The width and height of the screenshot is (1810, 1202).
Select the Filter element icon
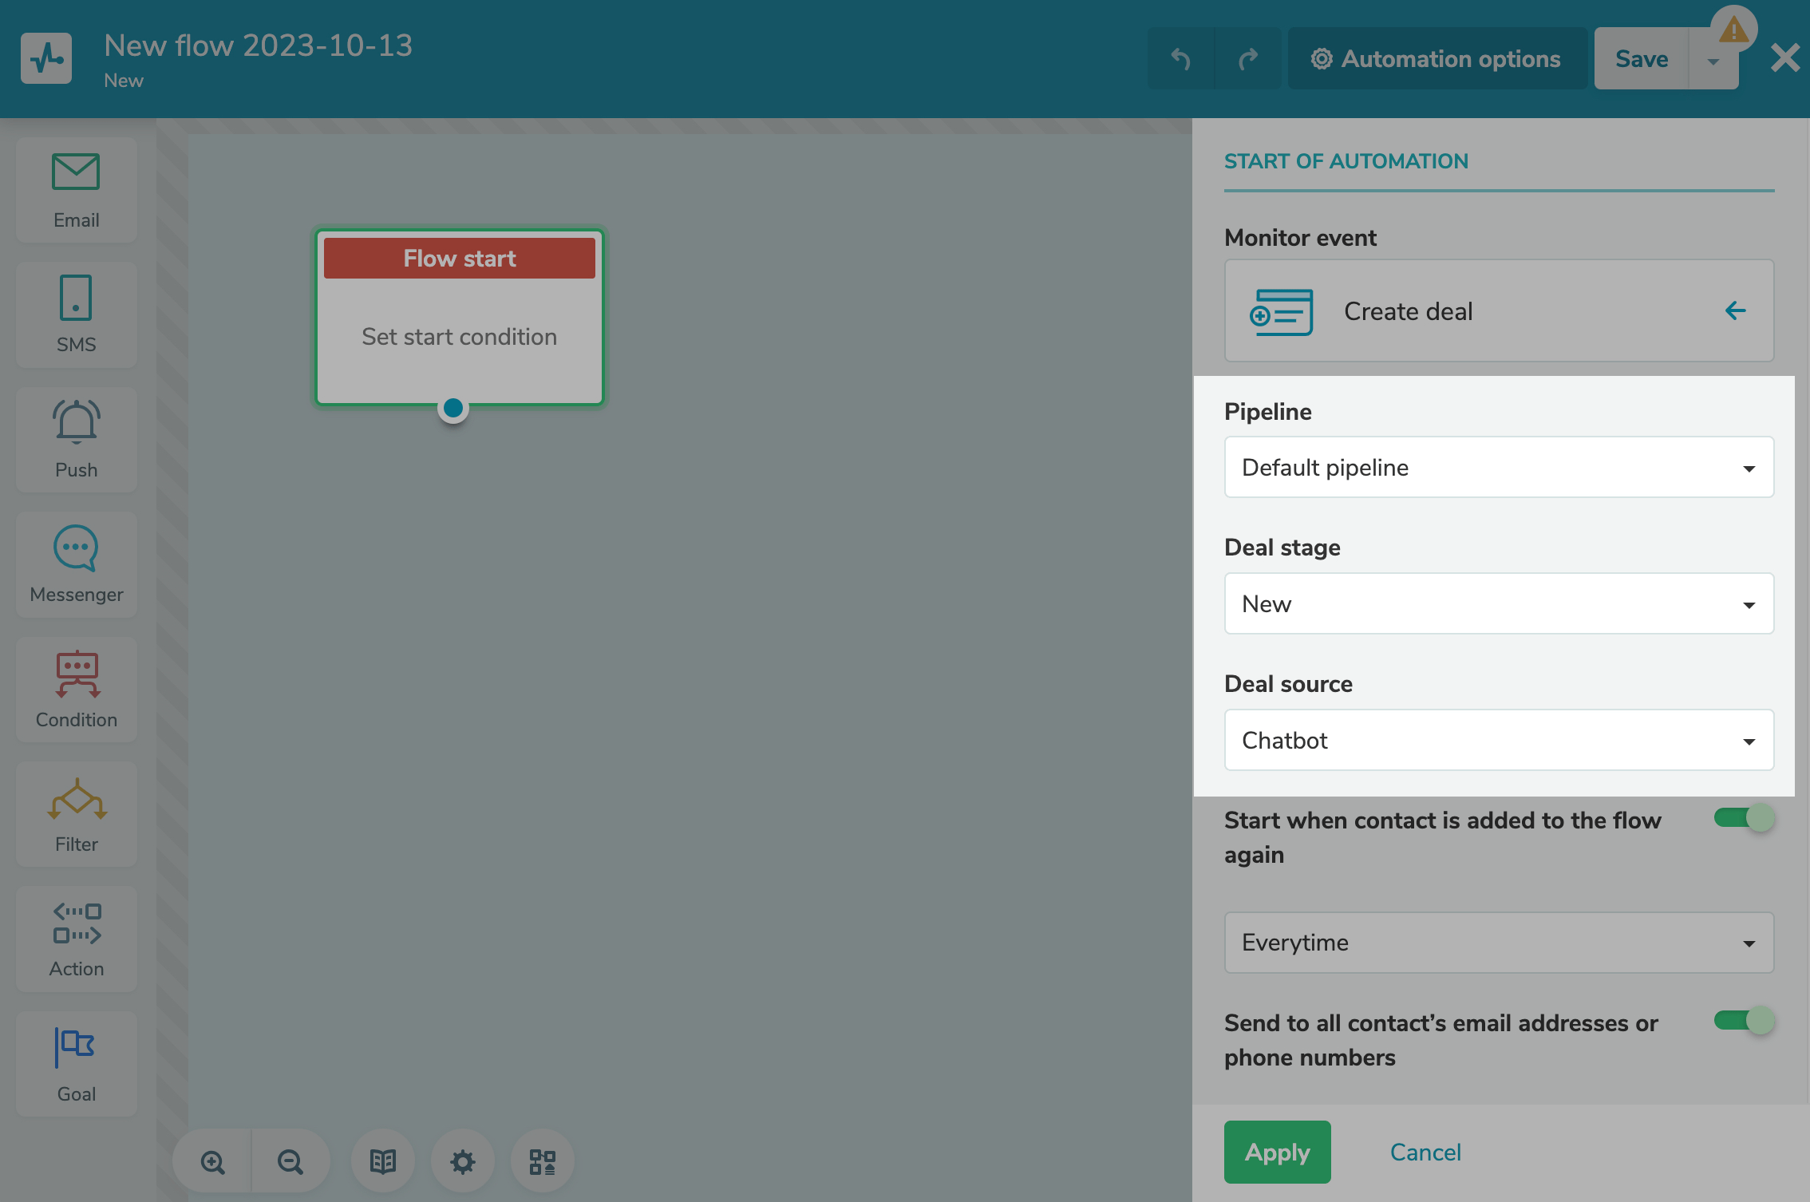click(76, 813)
